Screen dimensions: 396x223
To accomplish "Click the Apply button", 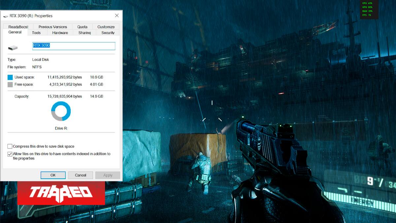I will click(x=108, y=175).
